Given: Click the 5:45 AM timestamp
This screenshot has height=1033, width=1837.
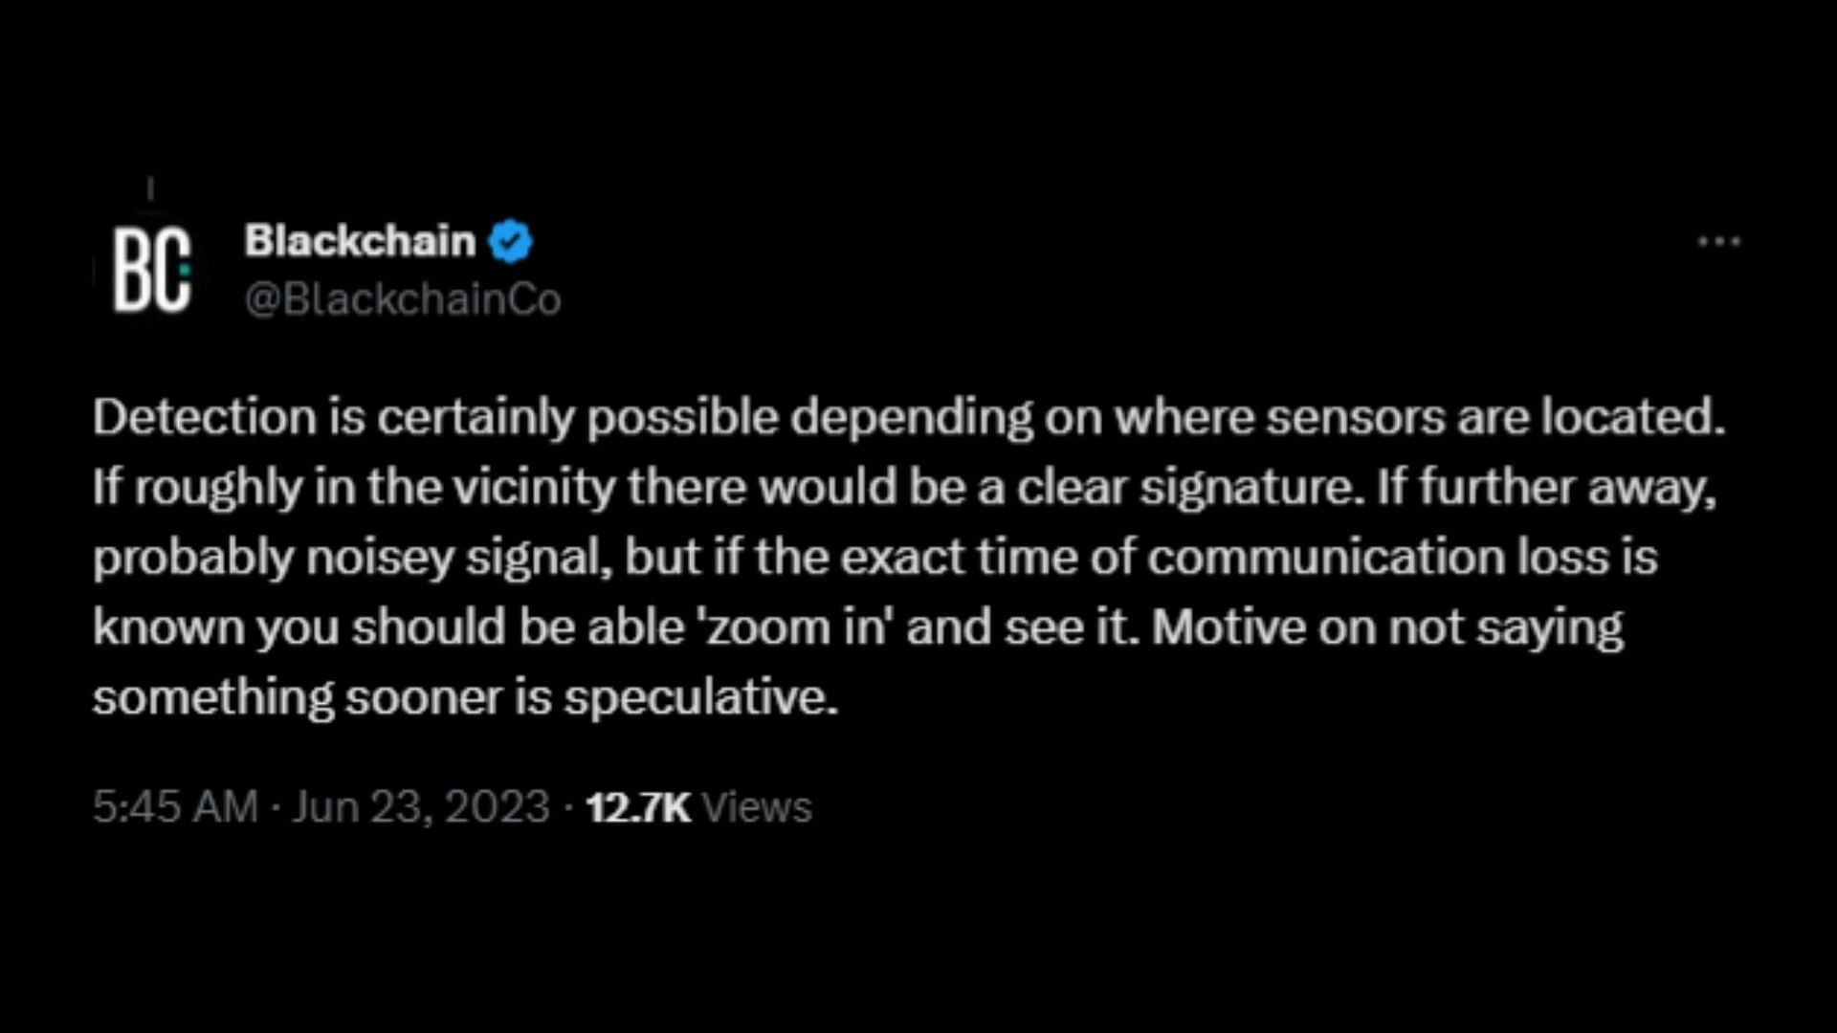Looking at the screenshot, I should (175, 806).
